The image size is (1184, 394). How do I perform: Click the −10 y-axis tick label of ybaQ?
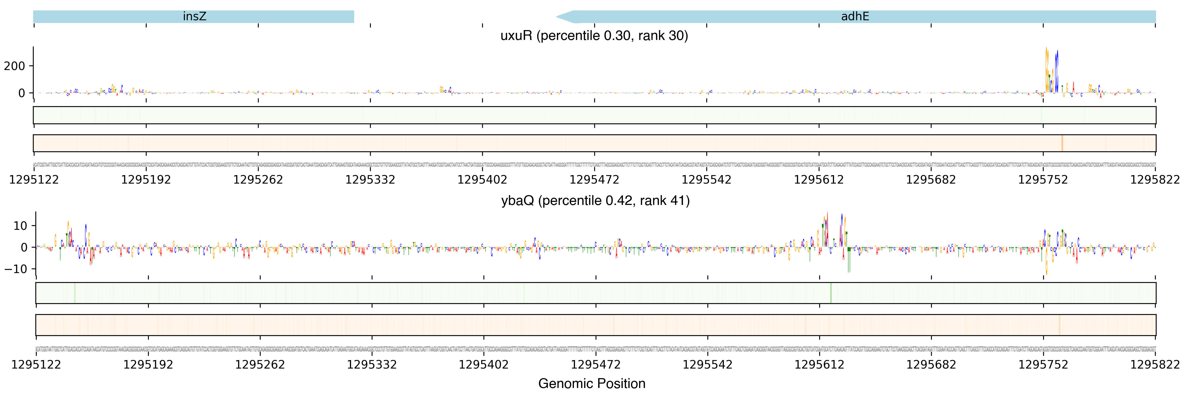pyautogui.click(x=16, y=269)
